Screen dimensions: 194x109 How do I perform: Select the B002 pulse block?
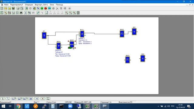[x=122, y=34]
